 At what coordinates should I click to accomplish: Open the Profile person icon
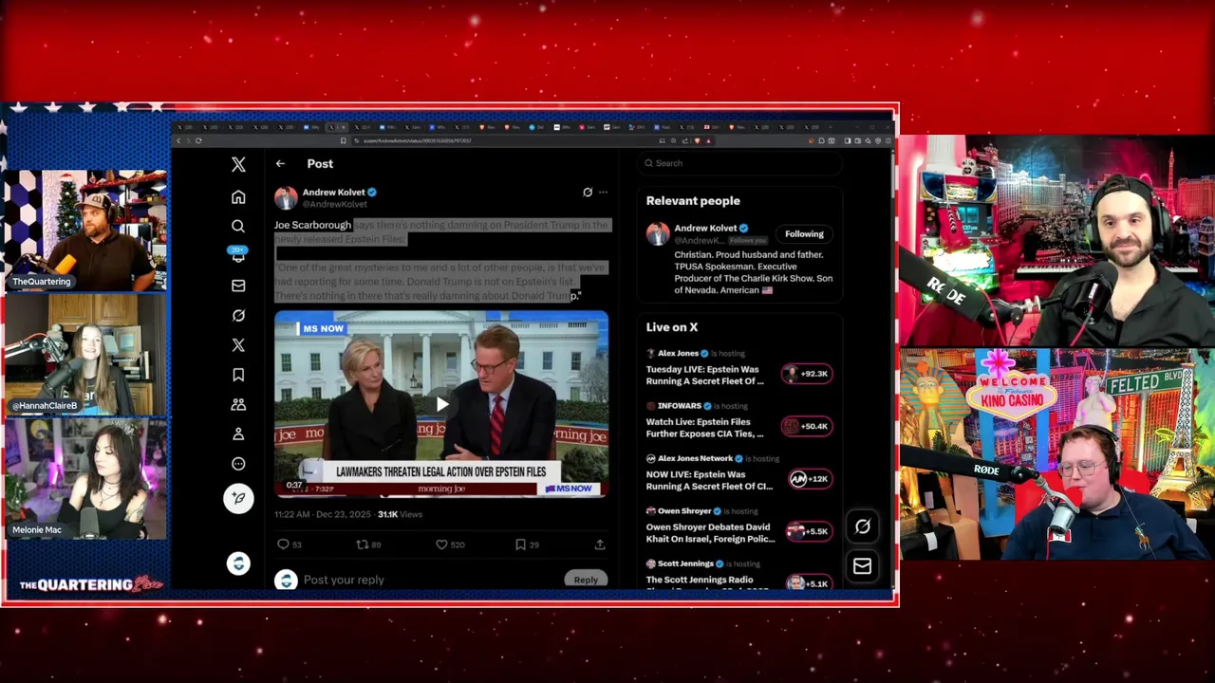(x=238, y=434)
